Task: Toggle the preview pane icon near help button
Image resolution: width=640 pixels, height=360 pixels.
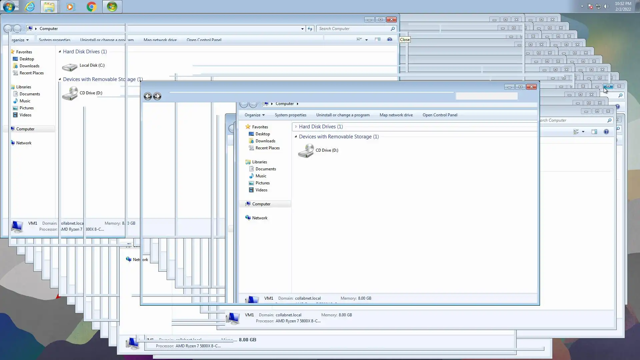Action: (x=594, y=132)
